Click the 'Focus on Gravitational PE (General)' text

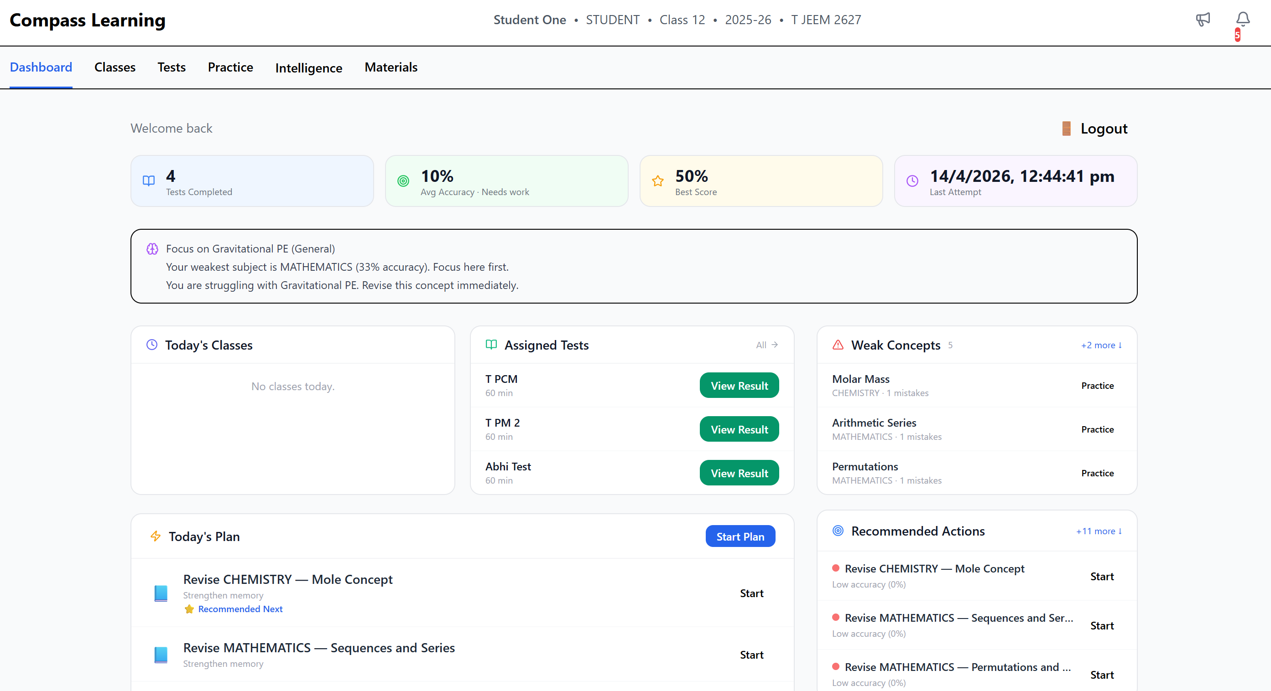pos(250,249)
